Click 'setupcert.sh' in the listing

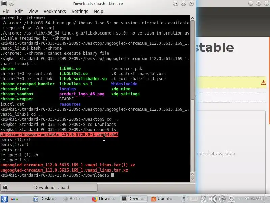[x=15, y=160]
